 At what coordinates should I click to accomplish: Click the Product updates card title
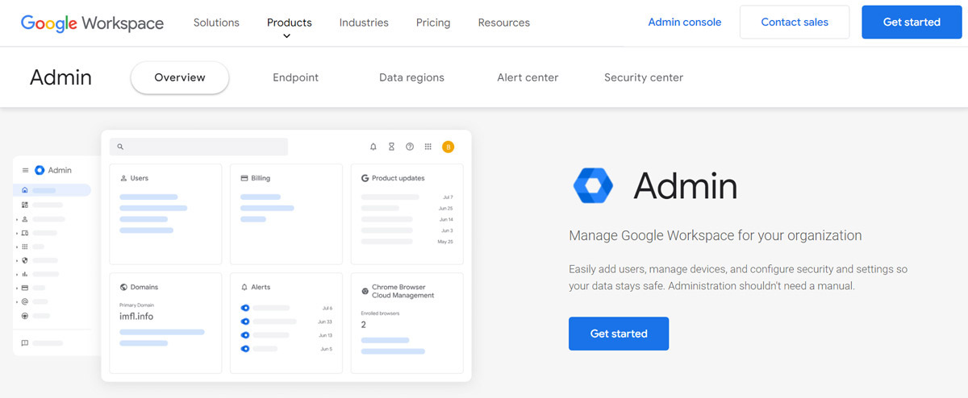[398, 178]
